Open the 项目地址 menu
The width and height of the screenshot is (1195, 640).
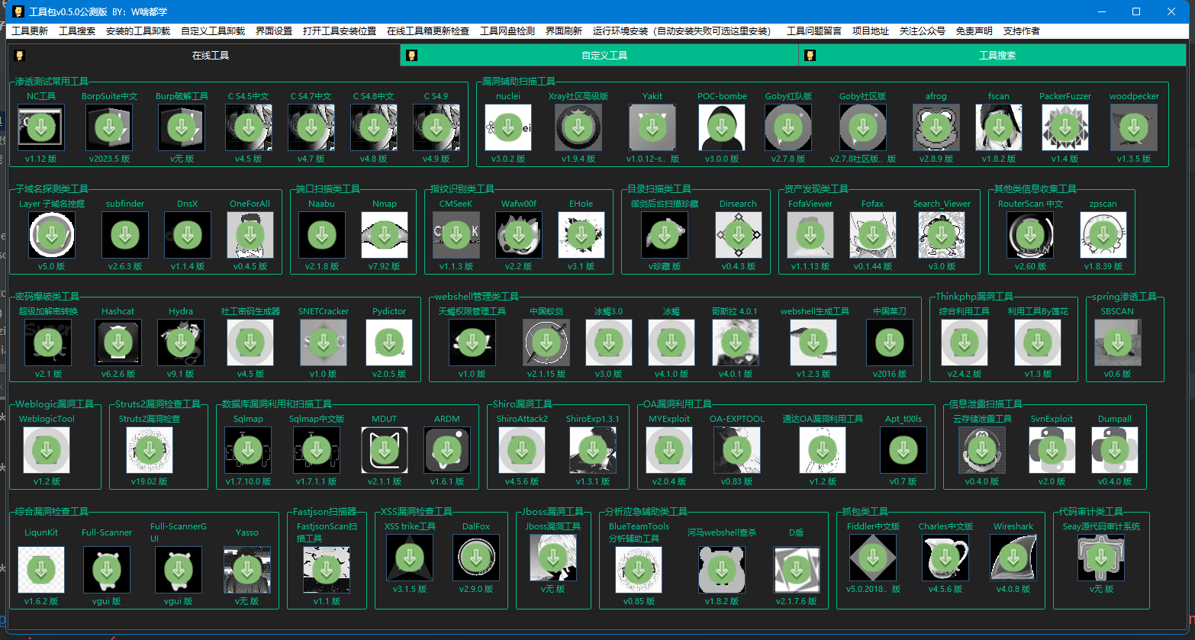click(x=871, y=31)
